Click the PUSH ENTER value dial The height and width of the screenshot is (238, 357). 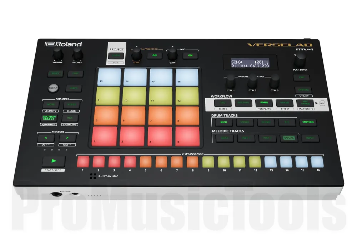tap(300, 60)
